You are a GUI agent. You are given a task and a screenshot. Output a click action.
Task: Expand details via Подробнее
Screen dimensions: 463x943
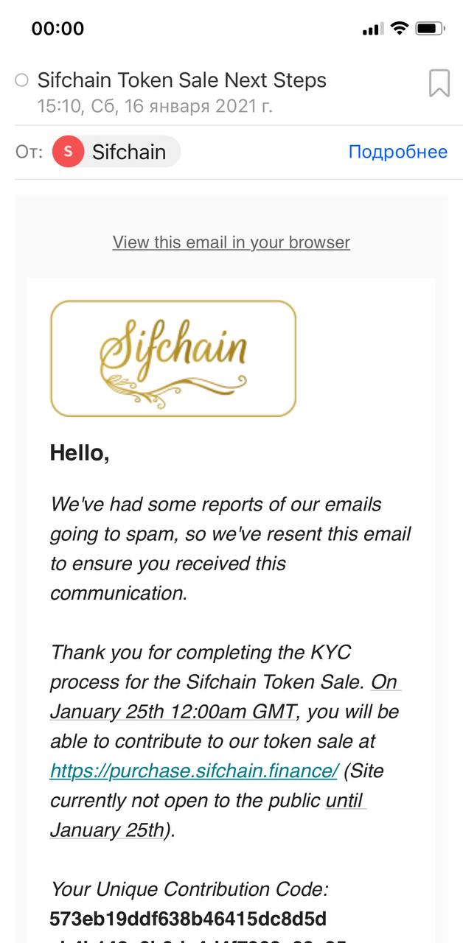tap(398, 152)
